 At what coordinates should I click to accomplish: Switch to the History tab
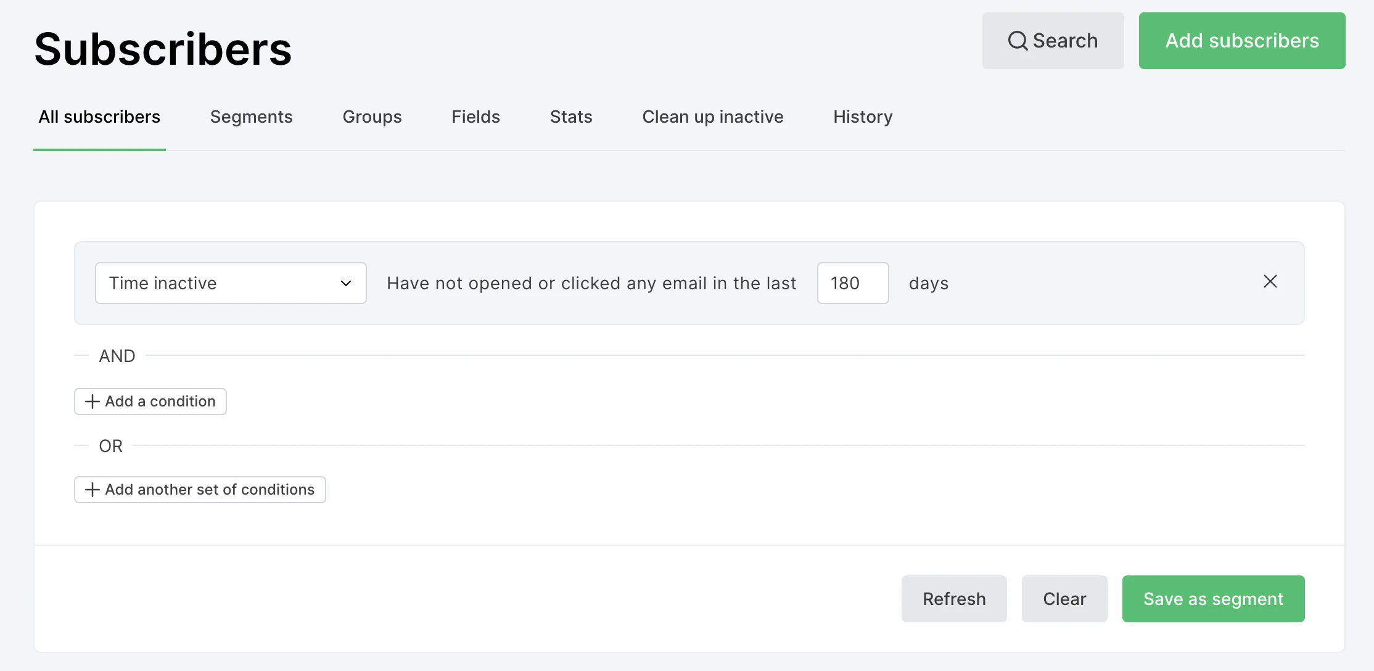click(x=863, y=117)
